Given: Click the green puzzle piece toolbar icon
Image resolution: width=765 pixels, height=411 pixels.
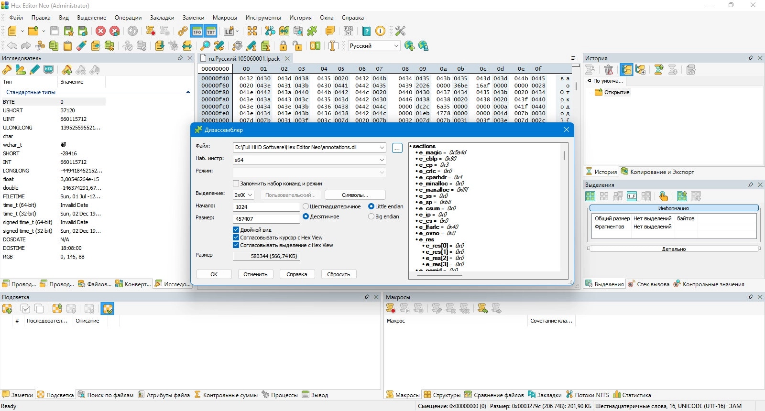Looking at the screenshot, I should coord(312,31).
